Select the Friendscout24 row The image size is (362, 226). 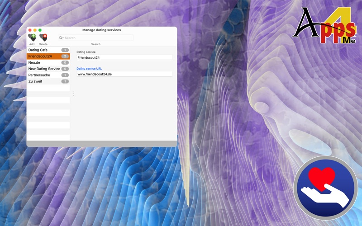pyautogui.click(x=48, y=56)
